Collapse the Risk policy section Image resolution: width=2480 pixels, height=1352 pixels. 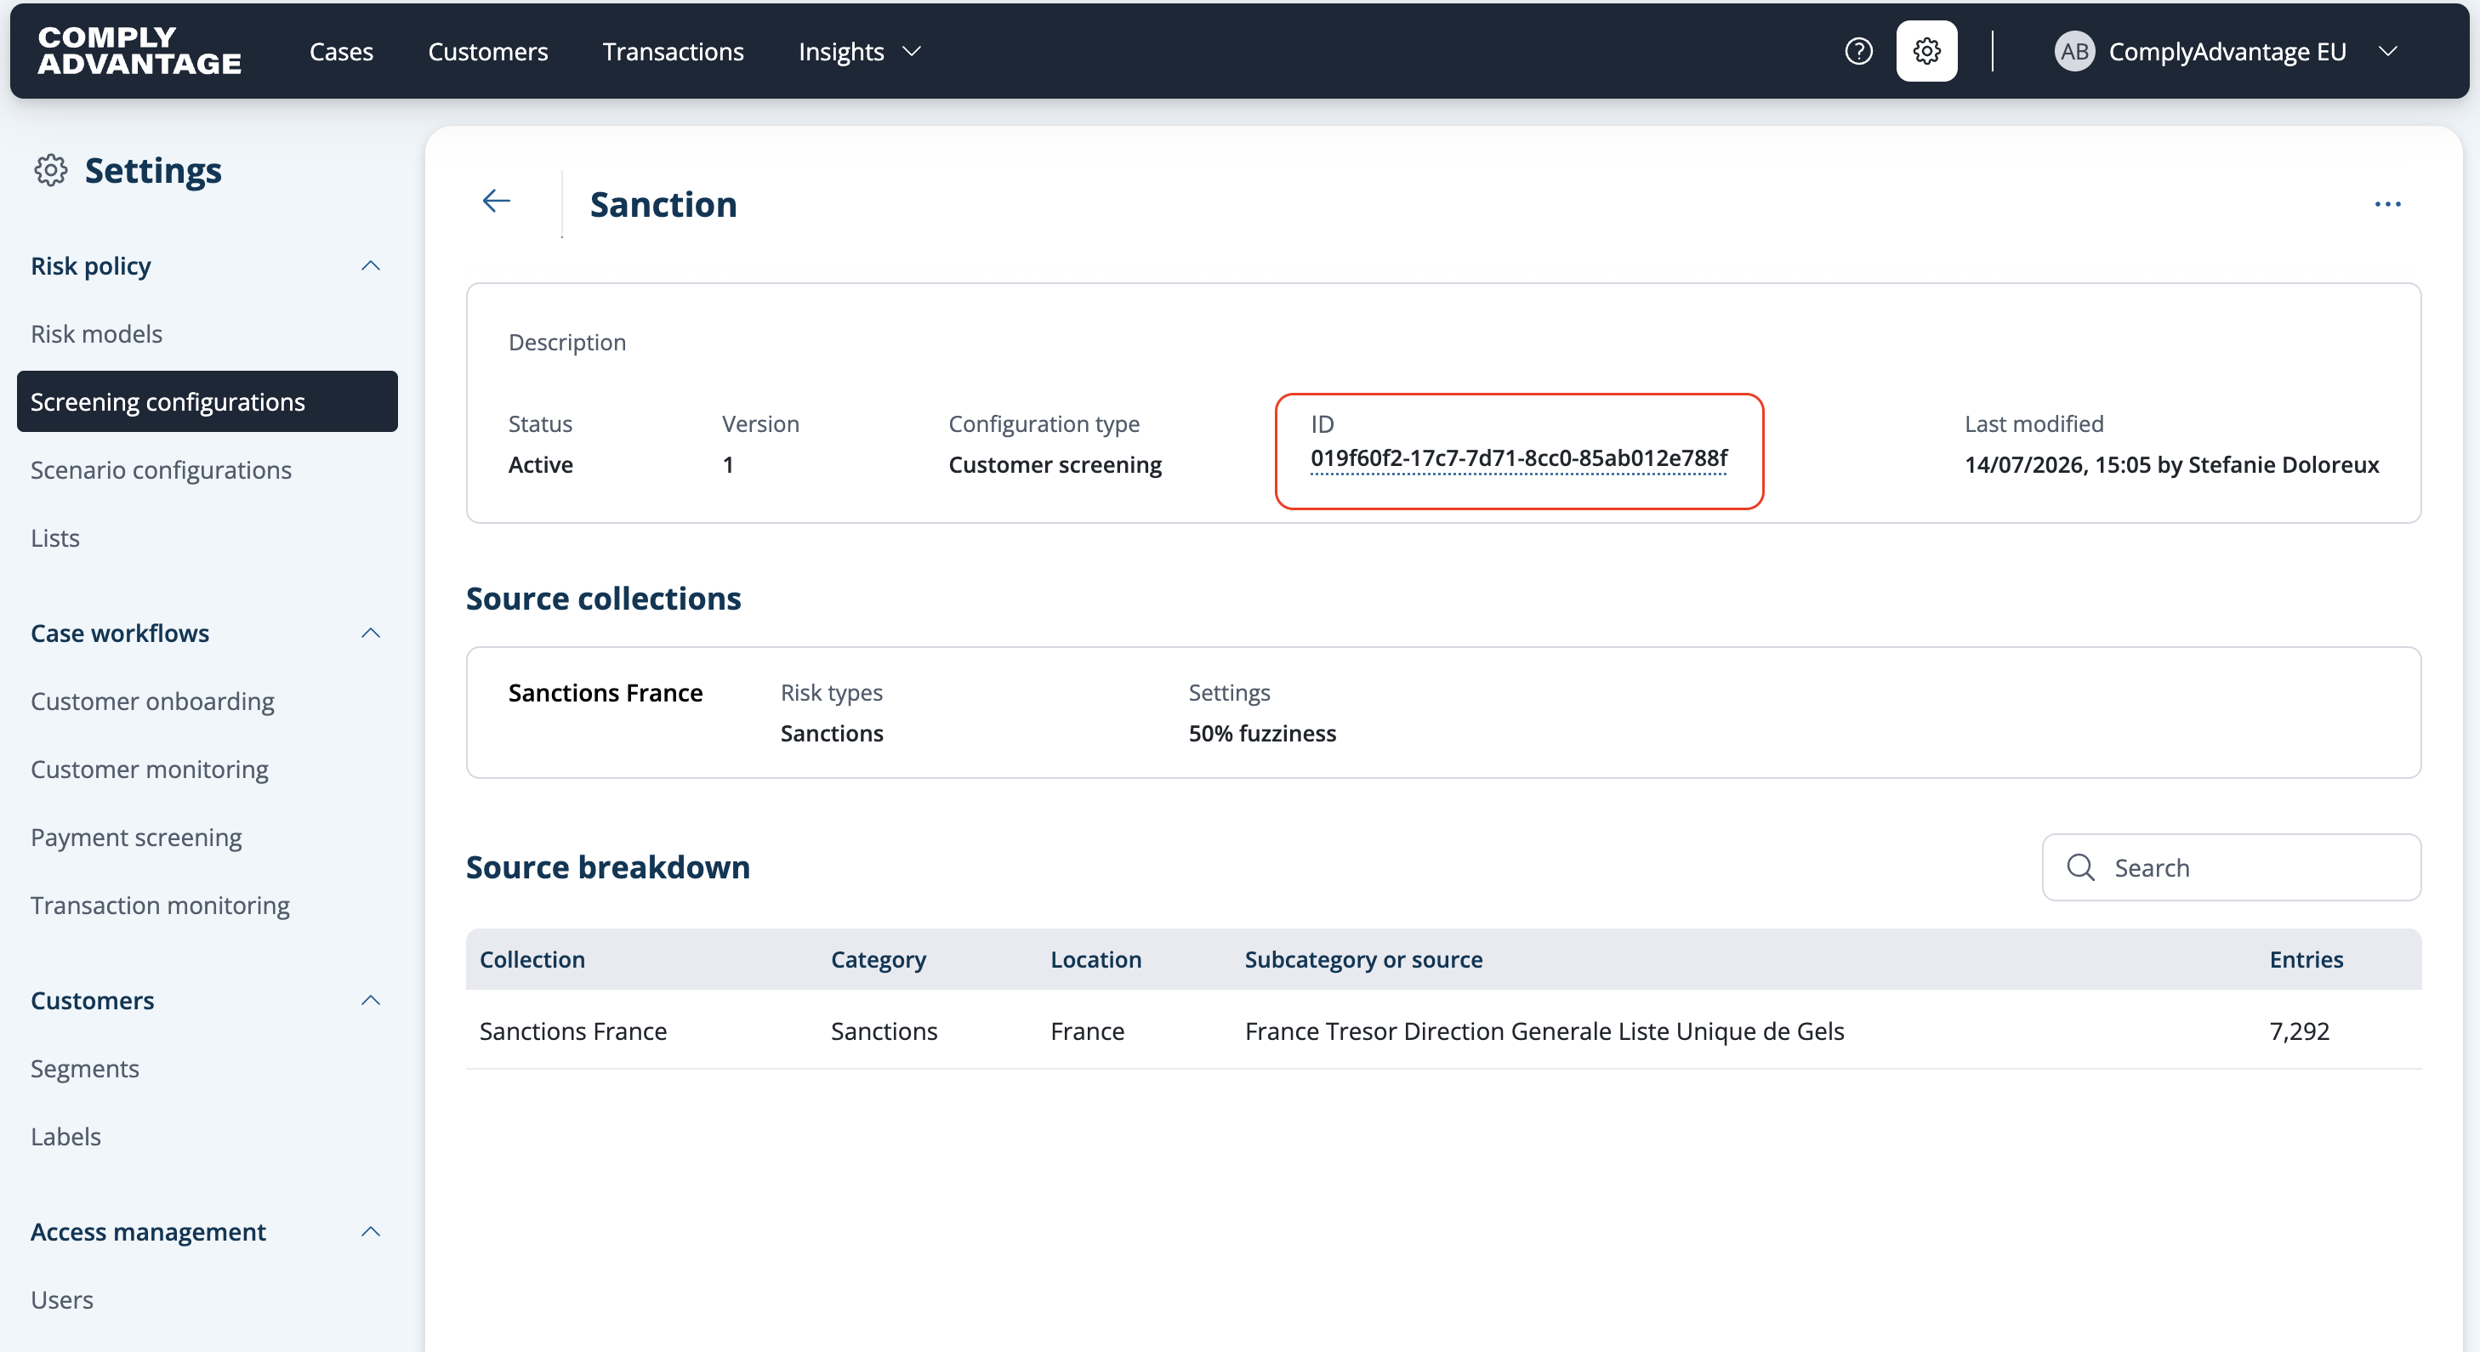[x=371, y=265]
